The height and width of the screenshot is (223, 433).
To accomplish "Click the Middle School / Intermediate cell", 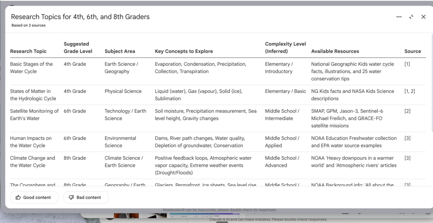I will tap(282, 115).
